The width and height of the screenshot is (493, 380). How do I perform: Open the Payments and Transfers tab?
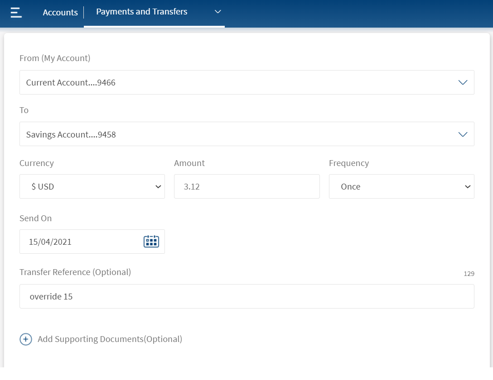(142, 12)
